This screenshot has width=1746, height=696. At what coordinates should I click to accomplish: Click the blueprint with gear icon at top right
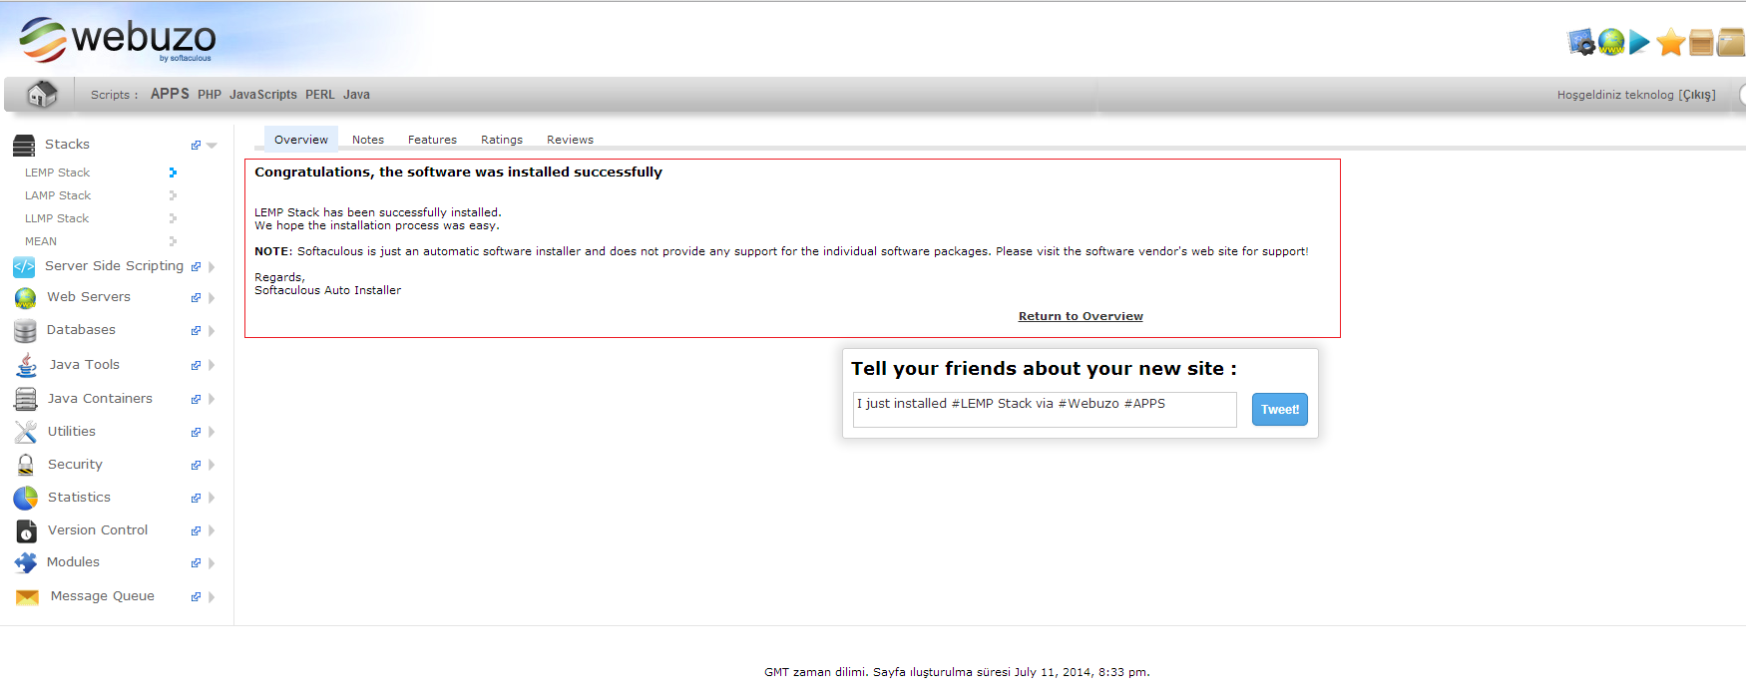point(1581,42)
